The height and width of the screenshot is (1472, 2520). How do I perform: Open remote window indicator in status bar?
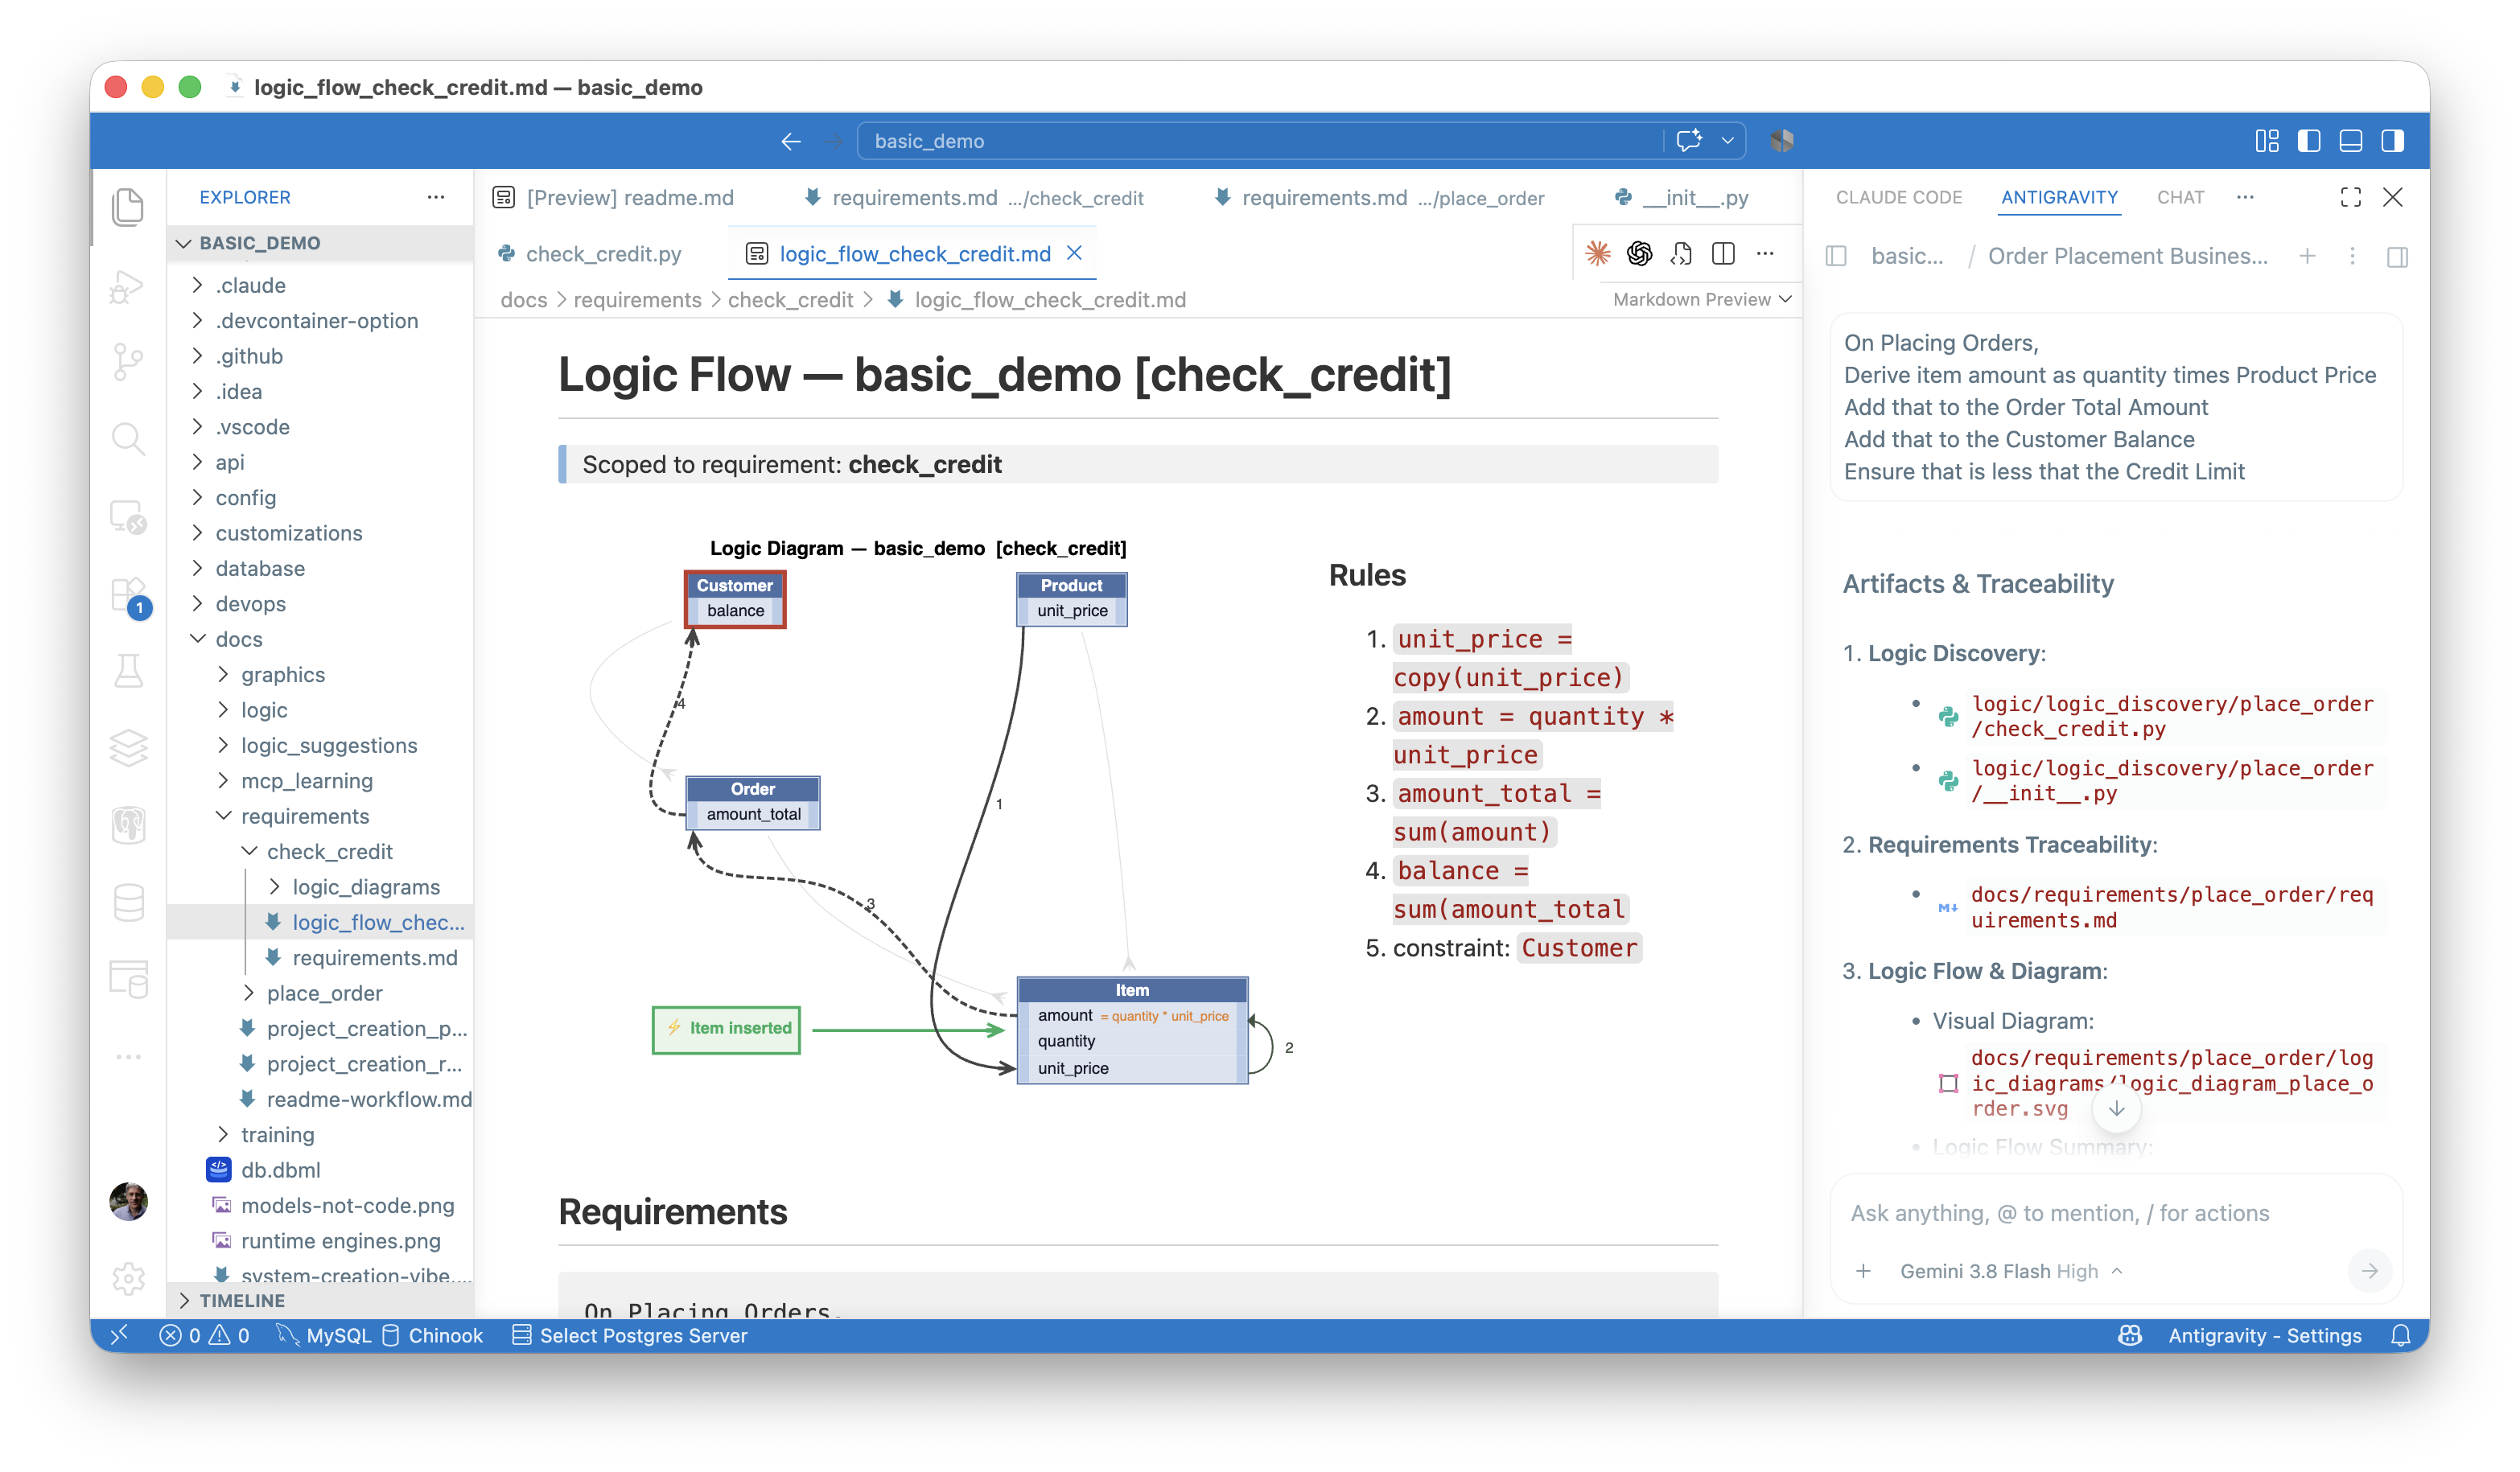[x=119, y=1336]
